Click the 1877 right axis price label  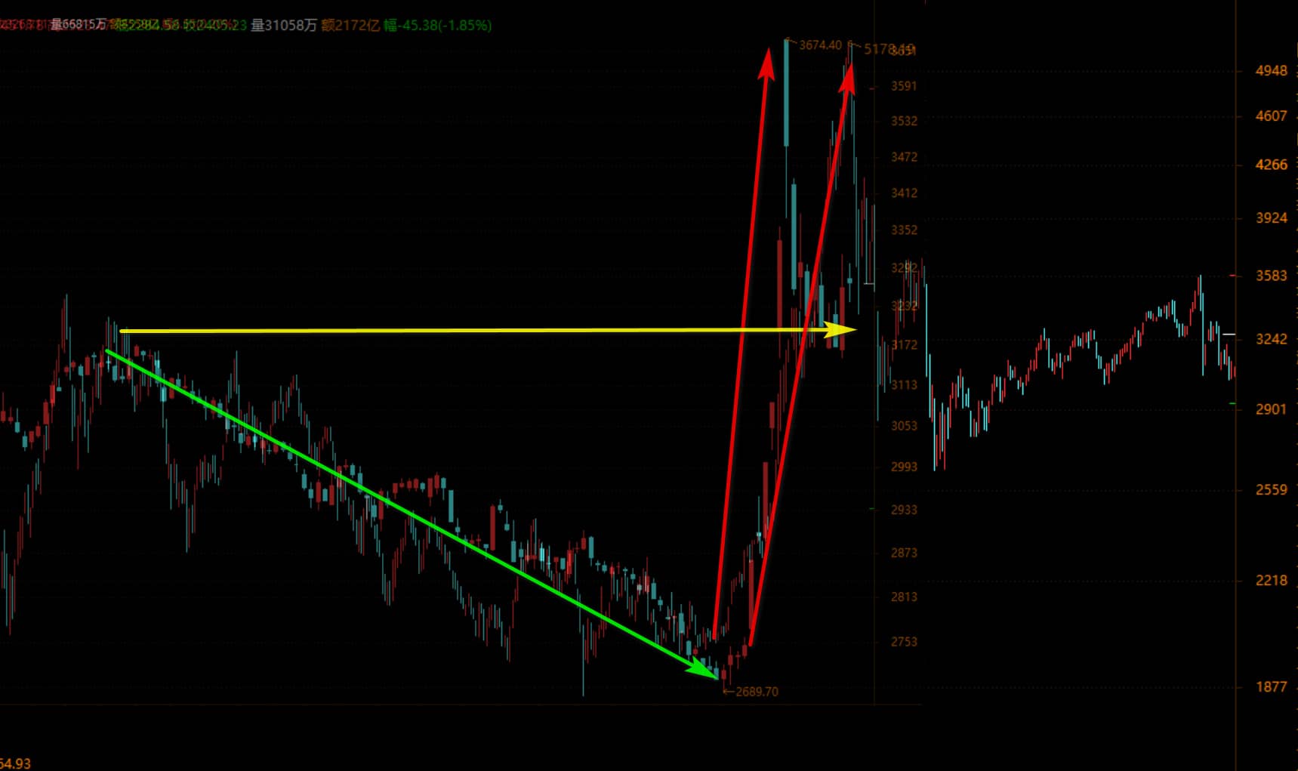coord(1271,687)
